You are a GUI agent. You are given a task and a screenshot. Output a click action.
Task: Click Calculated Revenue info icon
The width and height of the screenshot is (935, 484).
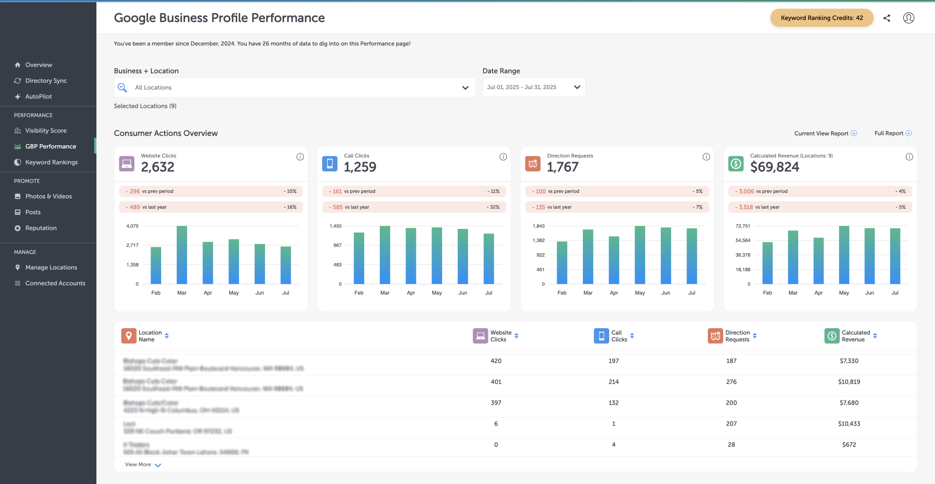[909, 157]
